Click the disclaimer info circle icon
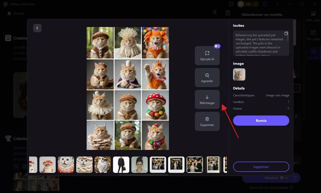This screenshot has width=321, height=193. (x=291, y=187)
